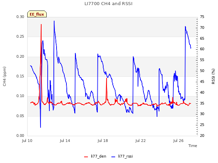Viewport: 218px width, 163px height.
Task: Click the 75 right axis value
Action: 202,17
